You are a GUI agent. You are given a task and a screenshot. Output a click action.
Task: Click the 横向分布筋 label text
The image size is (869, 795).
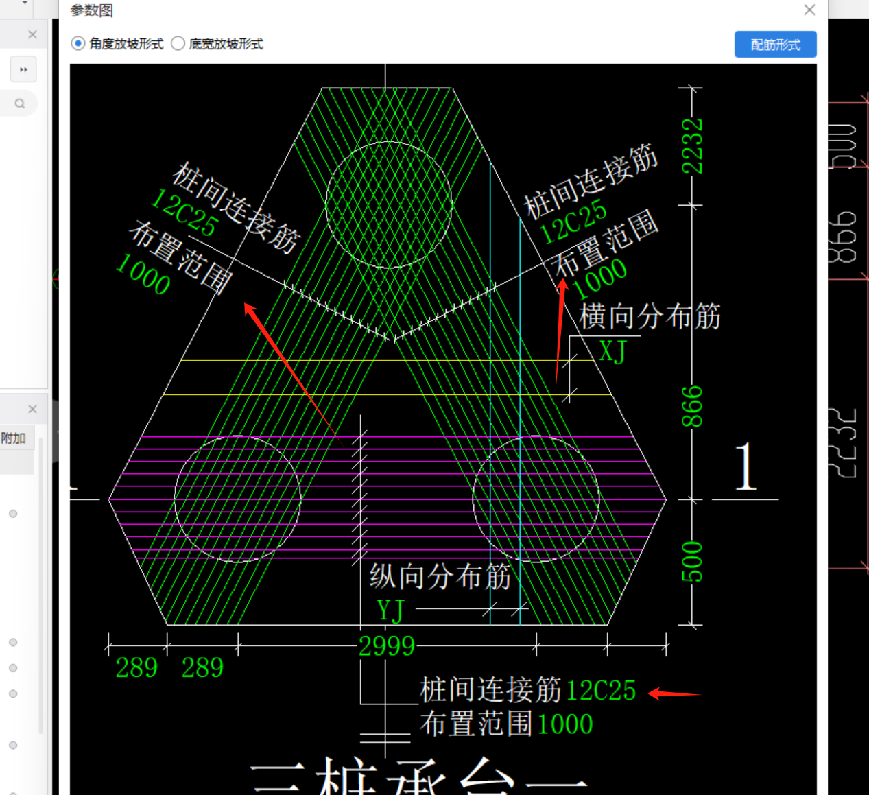650,316
